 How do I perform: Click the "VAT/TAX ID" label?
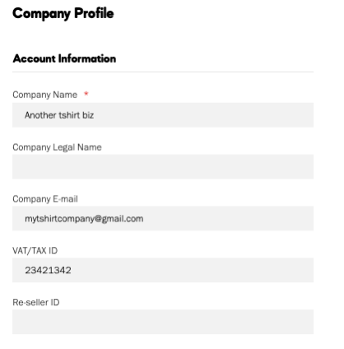(35, 250)
